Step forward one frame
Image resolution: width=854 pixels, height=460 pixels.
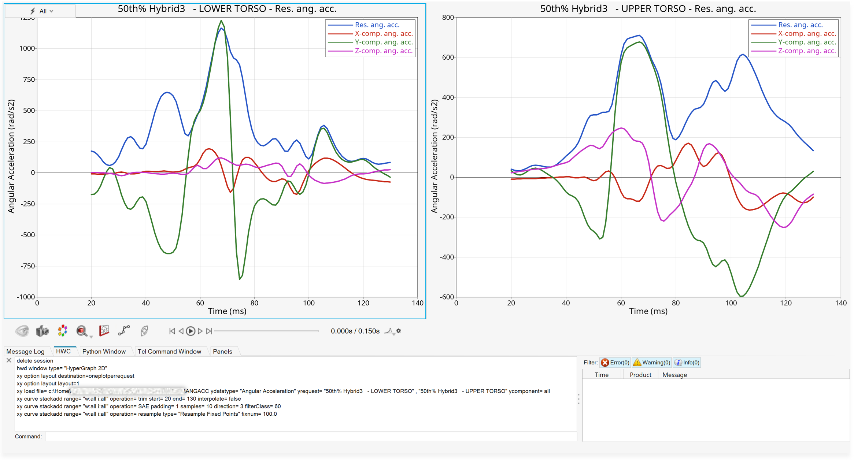[x=200, y=331]
